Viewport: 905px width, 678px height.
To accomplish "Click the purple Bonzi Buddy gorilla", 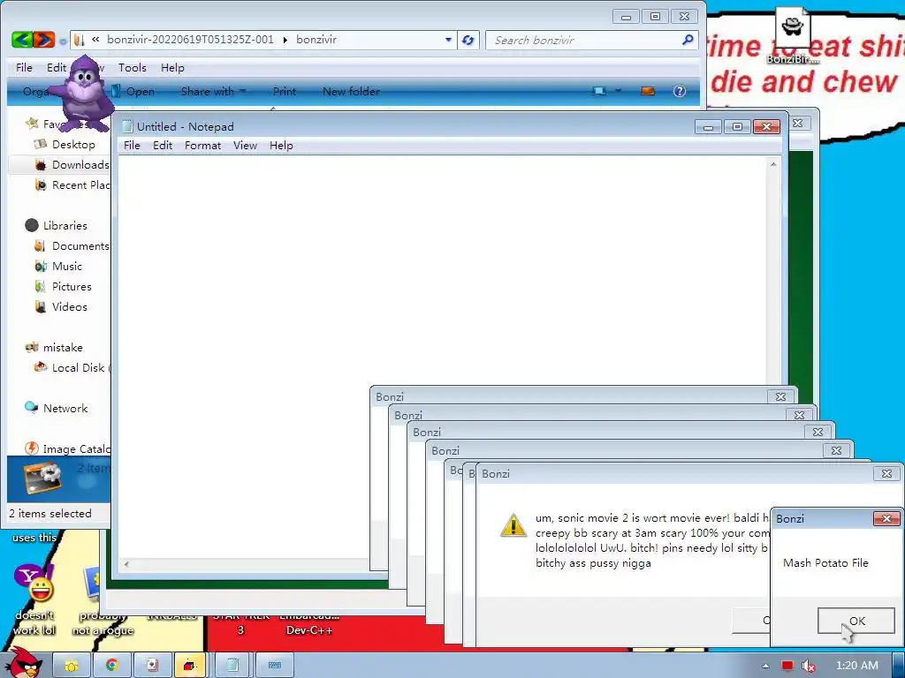I will click(82, 94).
